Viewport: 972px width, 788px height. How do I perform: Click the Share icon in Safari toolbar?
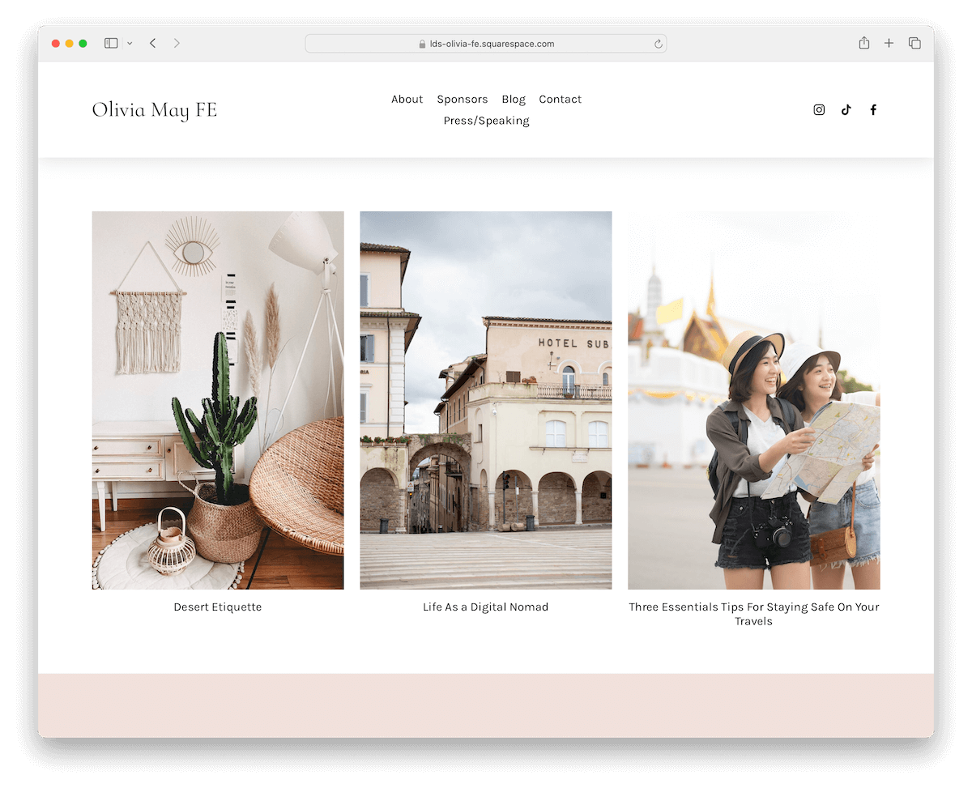pyautogui.click(x=863, y=43)
